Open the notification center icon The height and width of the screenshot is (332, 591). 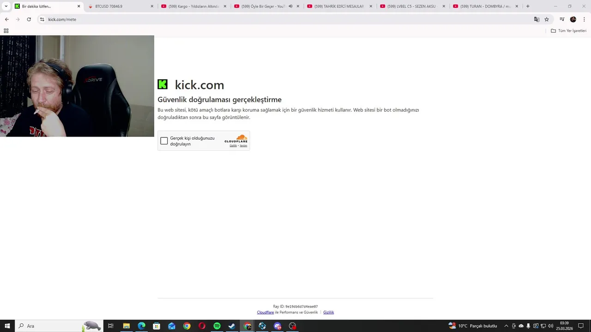pos(581,326)
